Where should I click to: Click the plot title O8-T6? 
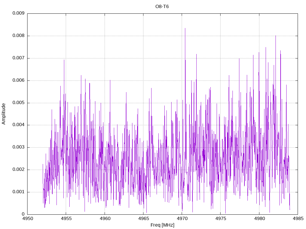tap(162, 7)
